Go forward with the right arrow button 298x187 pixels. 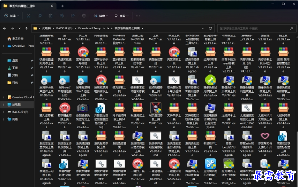click(x=12, y=28)
